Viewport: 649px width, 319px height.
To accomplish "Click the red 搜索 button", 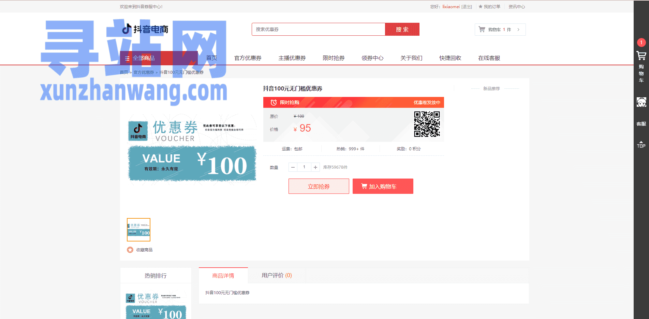I will [402, 29].
